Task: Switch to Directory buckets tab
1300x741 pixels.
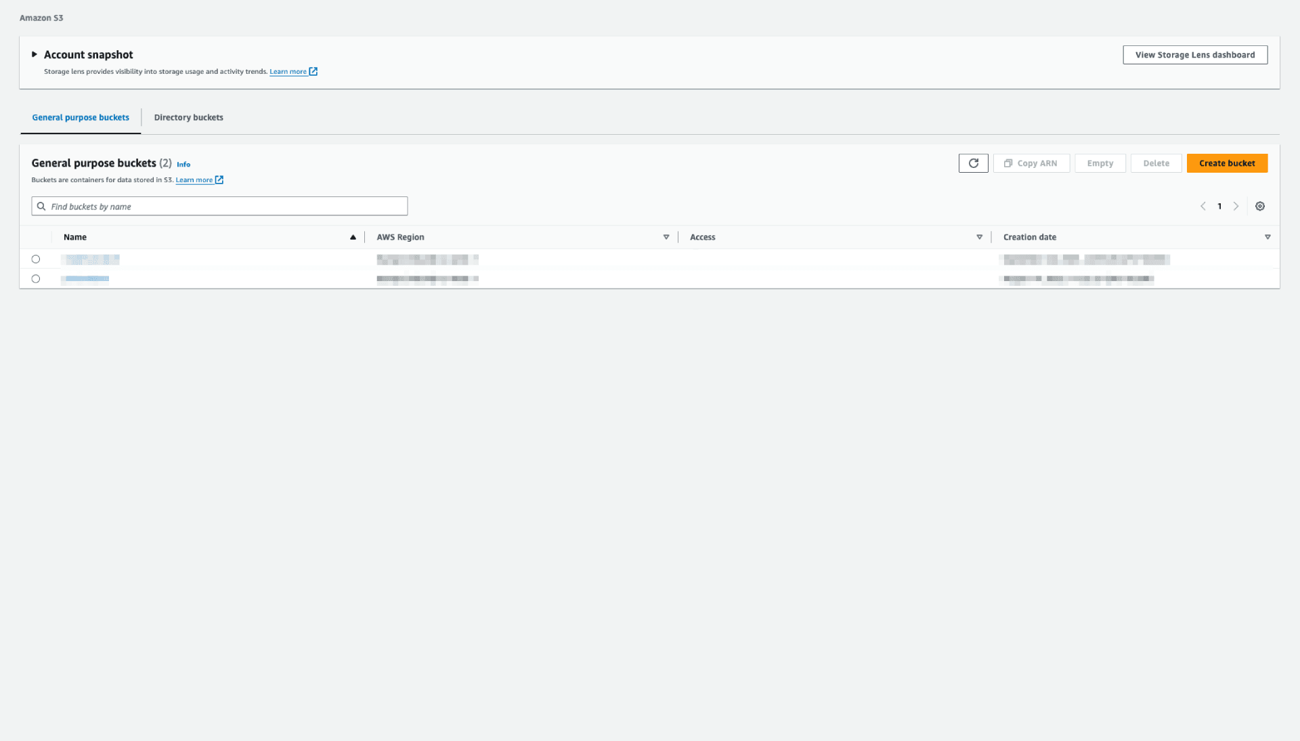Action: coord(188,117)
